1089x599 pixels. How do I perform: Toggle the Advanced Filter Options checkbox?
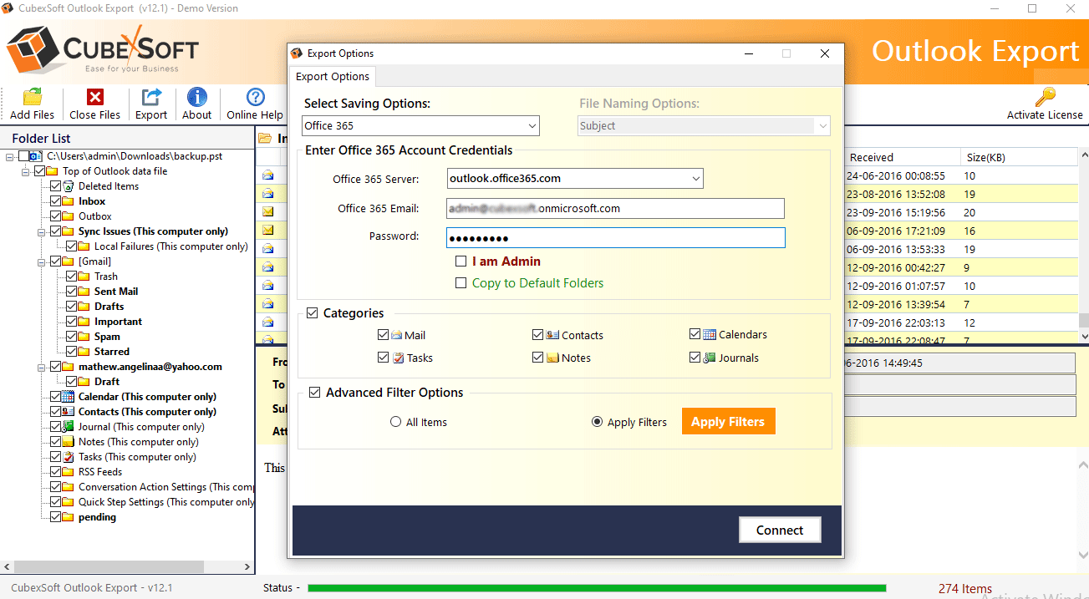[314, 393]
